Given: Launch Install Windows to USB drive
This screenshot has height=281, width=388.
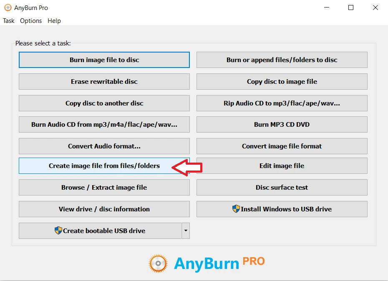Looking at the screenshot, I should 282,209.
